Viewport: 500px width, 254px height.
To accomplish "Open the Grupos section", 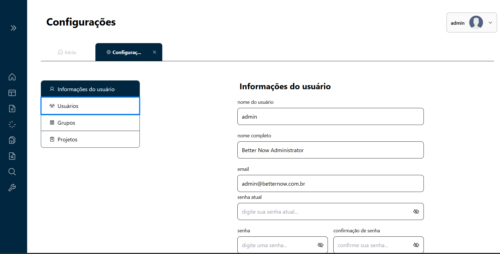I will click(90, 122).
